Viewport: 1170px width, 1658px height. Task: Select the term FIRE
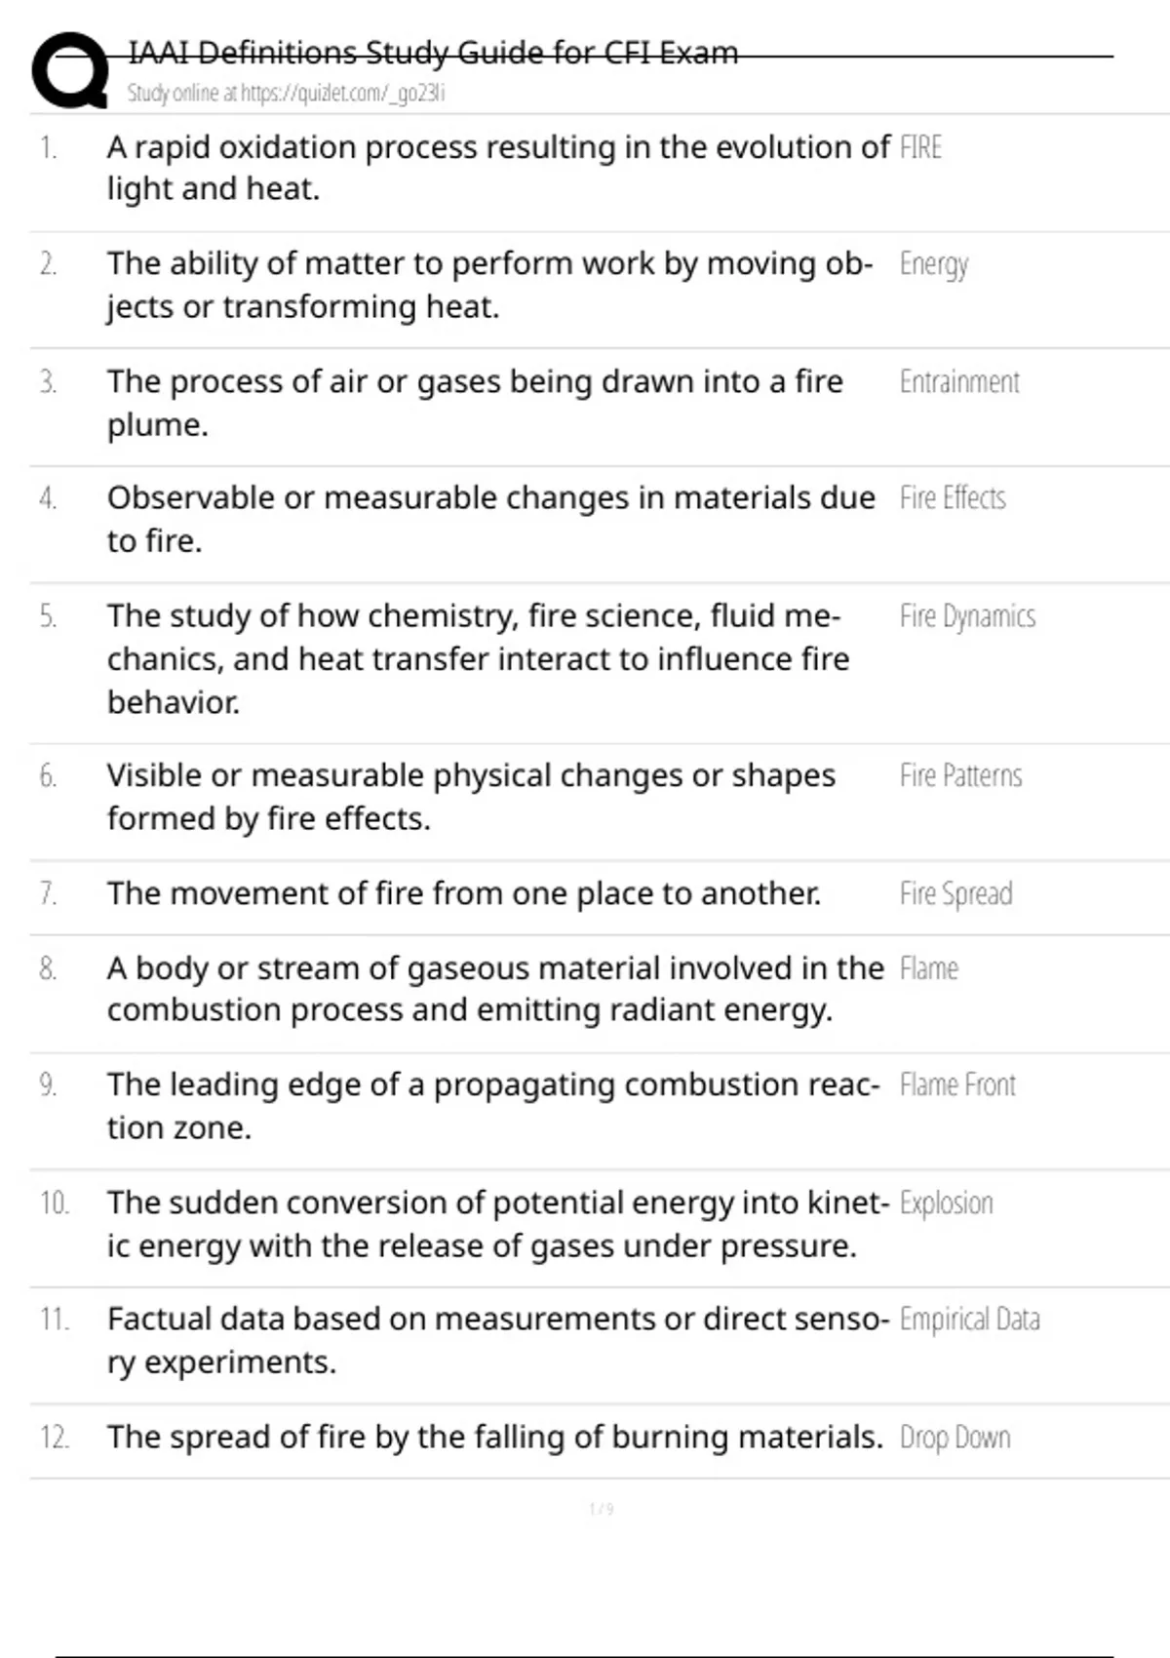pos(920,147)
